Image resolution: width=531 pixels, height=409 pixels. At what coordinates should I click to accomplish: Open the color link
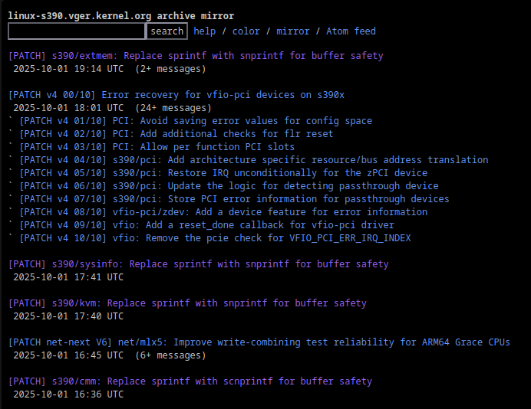pos(246,31)
